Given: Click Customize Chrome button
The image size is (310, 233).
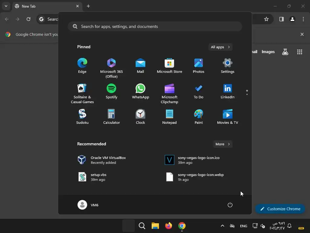Looking at the screenshot, I should [x=280, y=209].
